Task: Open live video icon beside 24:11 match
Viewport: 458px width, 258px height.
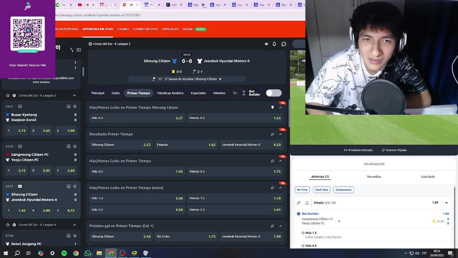Action: pyautogui.click(x=20, y=186)
